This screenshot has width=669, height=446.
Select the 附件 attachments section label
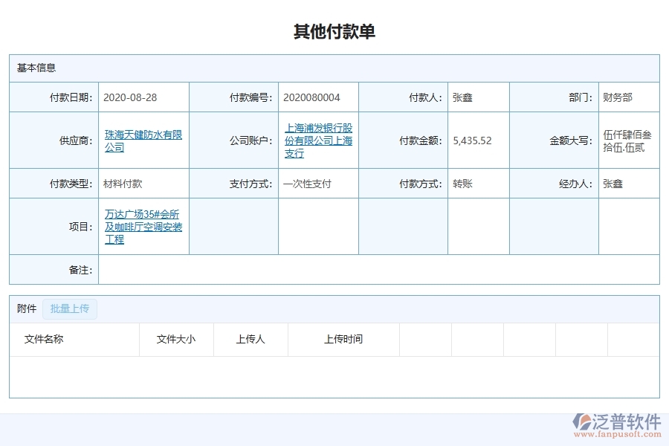click(26, 308)
